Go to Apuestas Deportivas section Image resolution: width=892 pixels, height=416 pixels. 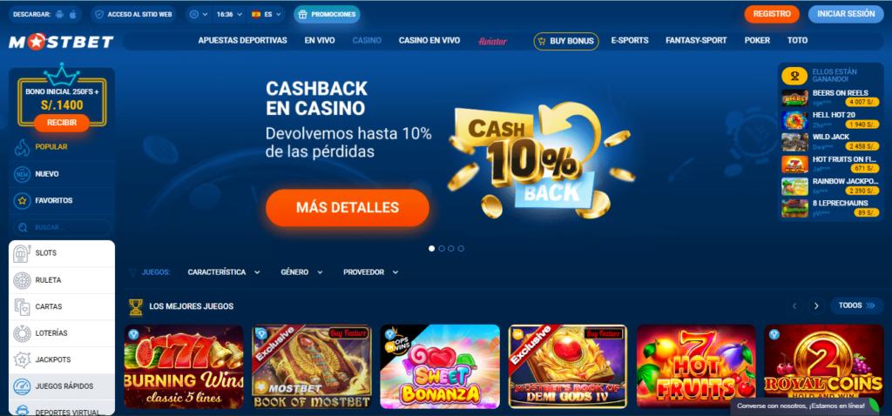[242, 41]
